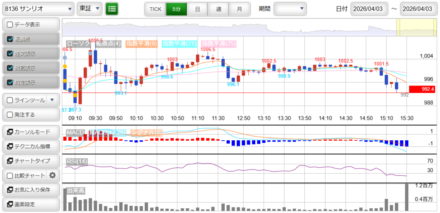This screenshot has height=213, width=440.
Task: Open comparison chart gear settings
Action: 53,175
